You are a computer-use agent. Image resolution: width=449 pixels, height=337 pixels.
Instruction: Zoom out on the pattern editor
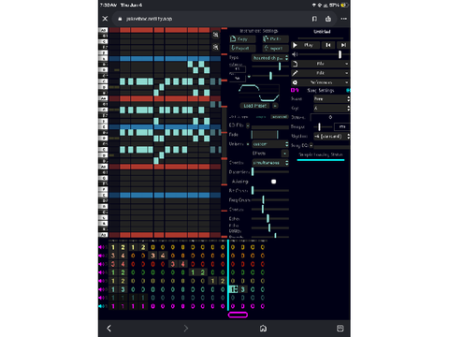[215, 47]
